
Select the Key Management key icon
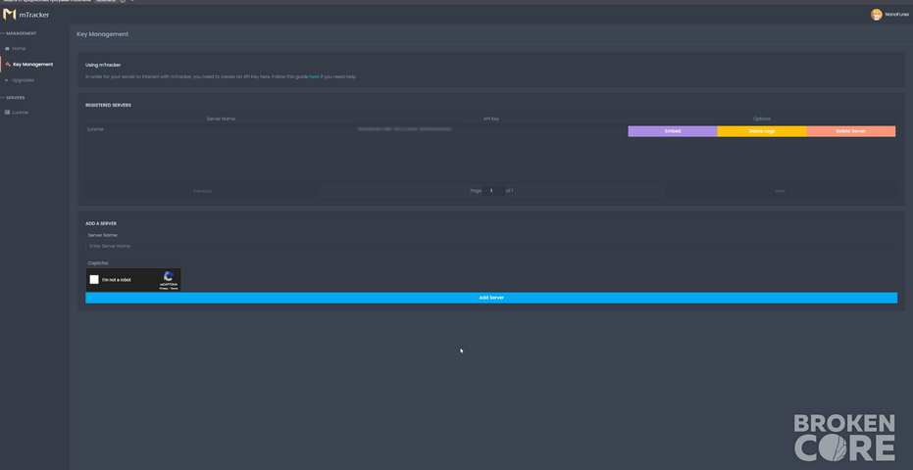[x=8, y=64]
